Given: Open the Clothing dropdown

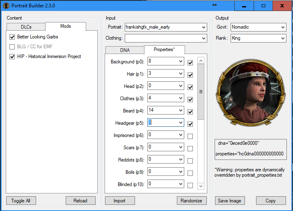Looking at the screenshot, I should coord(204,38).
